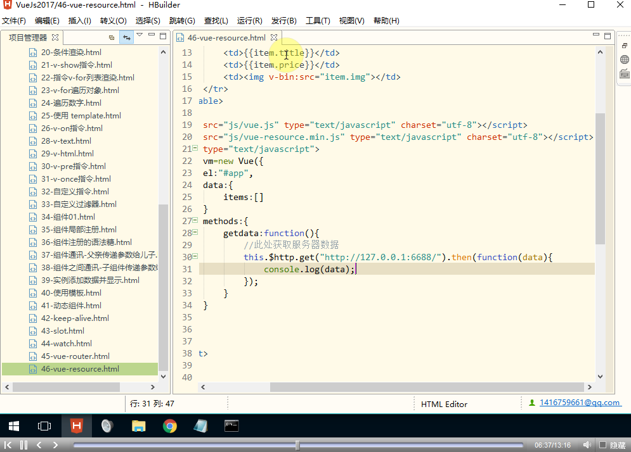The image size is (631, 452).
Task: Open the 选择(S) menu
Action: [x=148, y=20]
